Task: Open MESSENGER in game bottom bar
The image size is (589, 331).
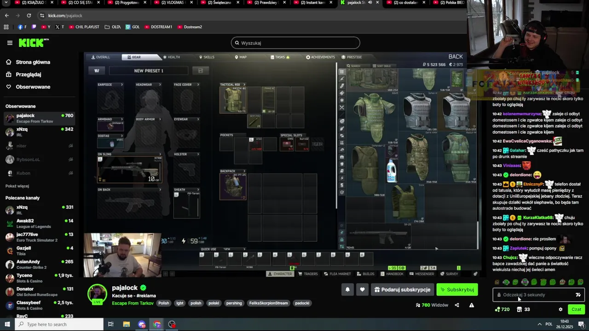Action: coord(422,274)
